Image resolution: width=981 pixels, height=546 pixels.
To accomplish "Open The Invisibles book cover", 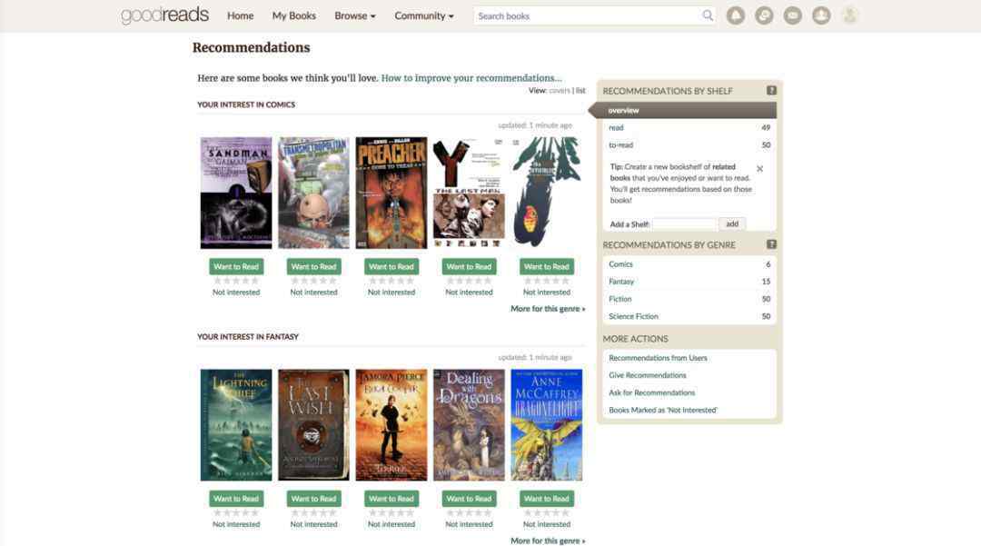I will (546, 193).
